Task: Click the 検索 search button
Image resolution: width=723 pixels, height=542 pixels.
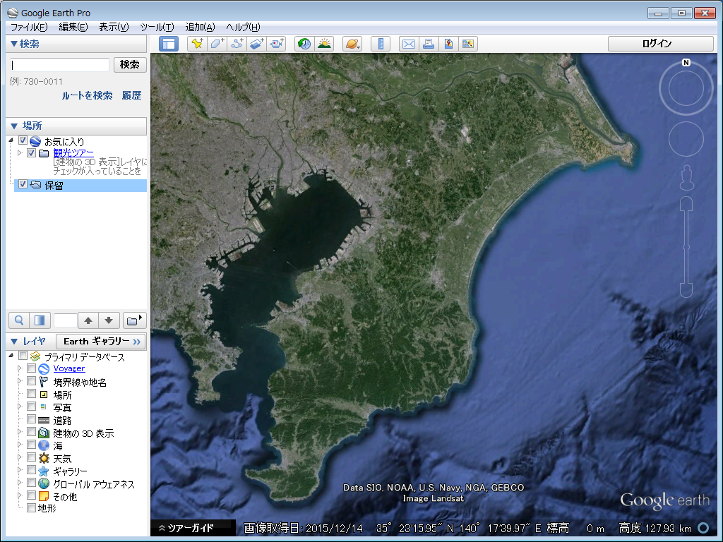Action: tap(130, 64)
